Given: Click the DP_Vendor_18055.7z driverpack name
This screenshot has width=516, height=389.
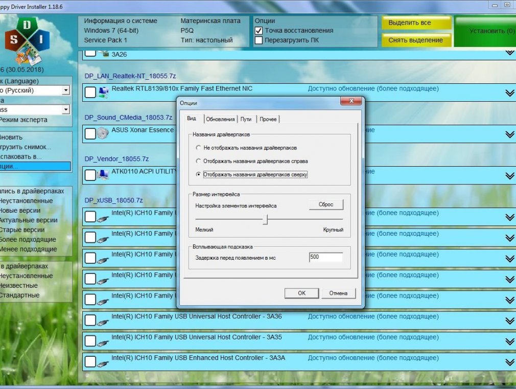Looking at the screenshot, I should [116, 159].
